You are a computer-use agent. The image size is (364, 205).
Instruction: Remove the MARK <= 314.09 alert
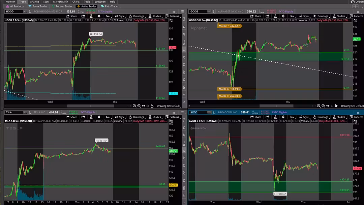click(240, 89)
